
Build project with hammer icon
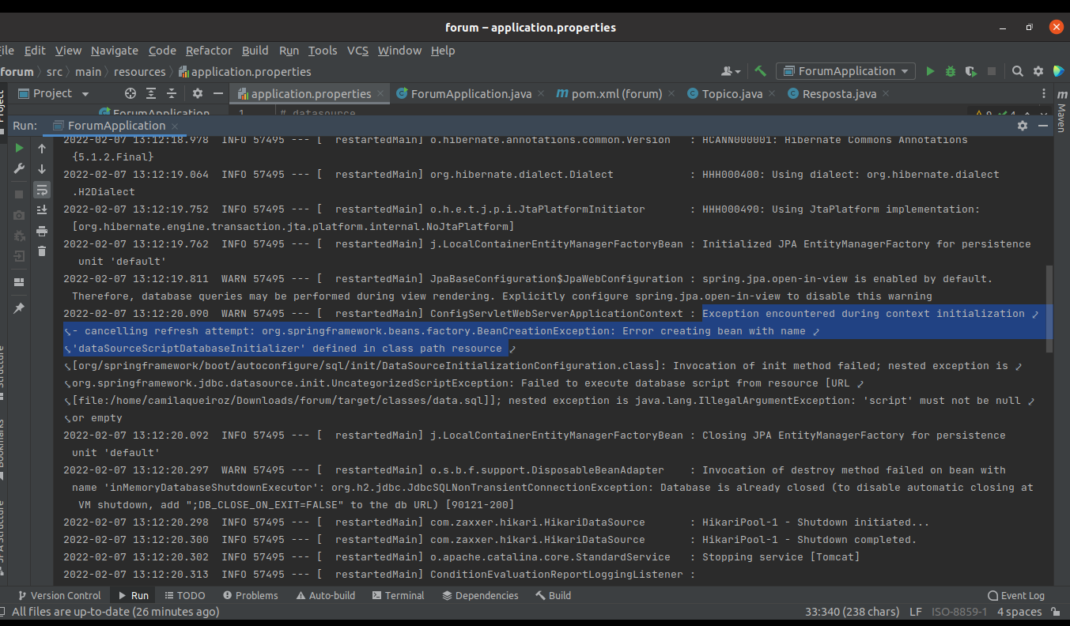click(x=760, y=71)
